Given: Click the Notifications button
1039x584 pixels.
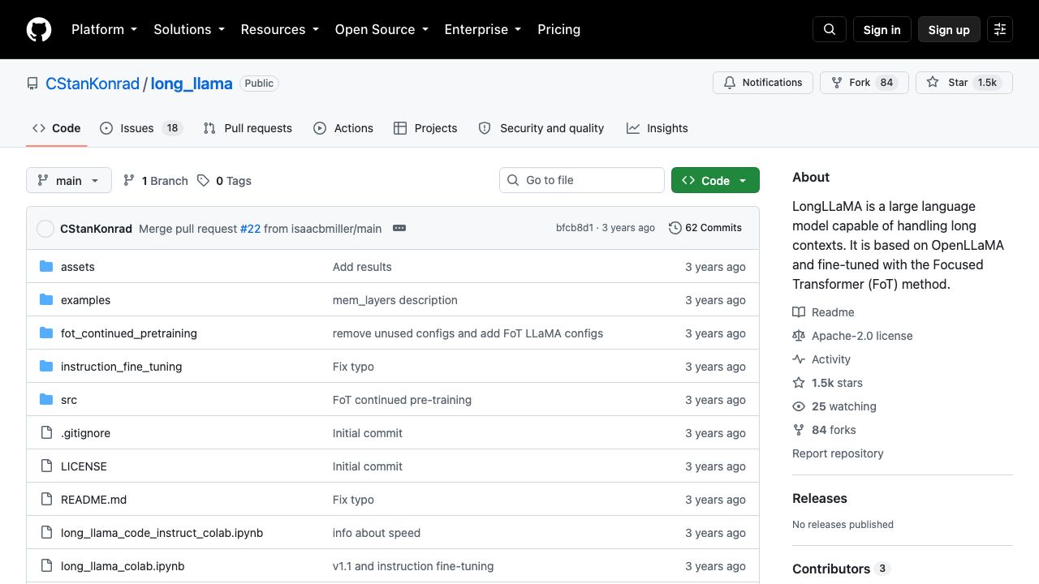Looking at the screenshot, I should tap(763, 83).
